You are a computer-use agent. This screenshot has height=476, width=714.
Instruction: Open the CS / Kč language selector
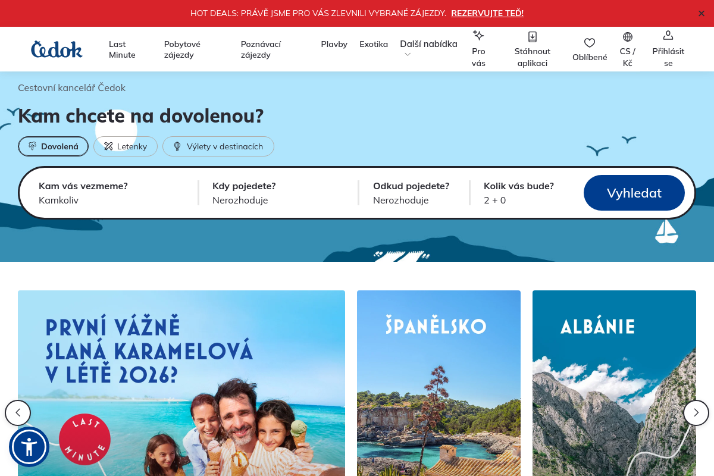[628, 49]
